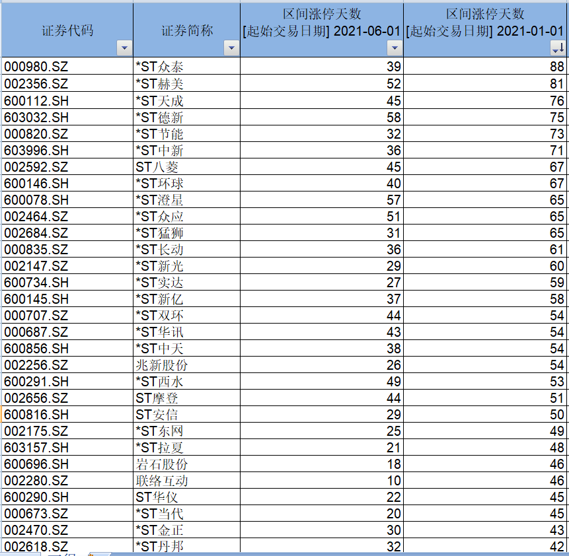
Task: Select the 58 value in *ST德新 row
Action: tap(322, 117)
